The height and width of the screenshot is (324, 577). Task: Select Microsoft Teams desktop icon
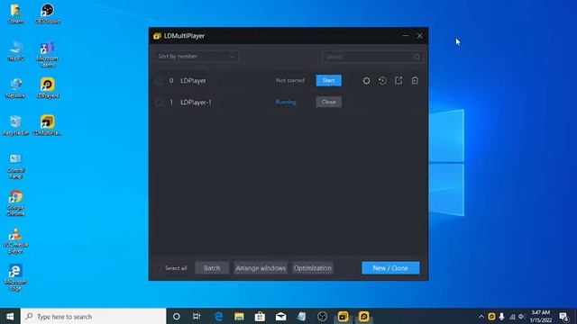click(48, 54)
